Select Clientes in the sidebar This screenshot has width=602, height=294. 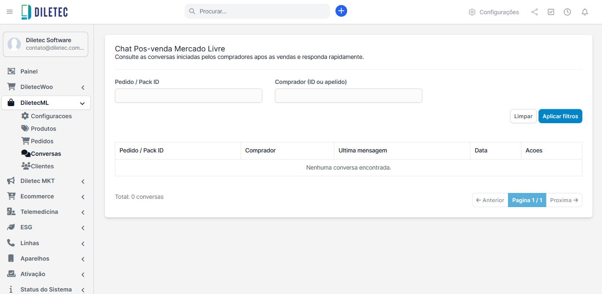(42, 166)
